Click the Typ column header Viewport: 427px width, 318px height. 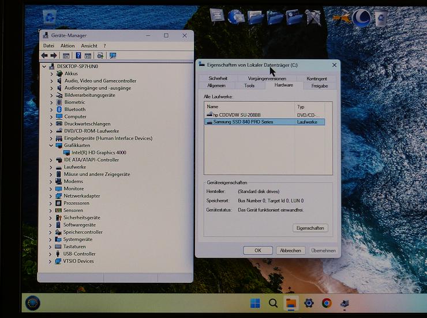pos(310,107)
